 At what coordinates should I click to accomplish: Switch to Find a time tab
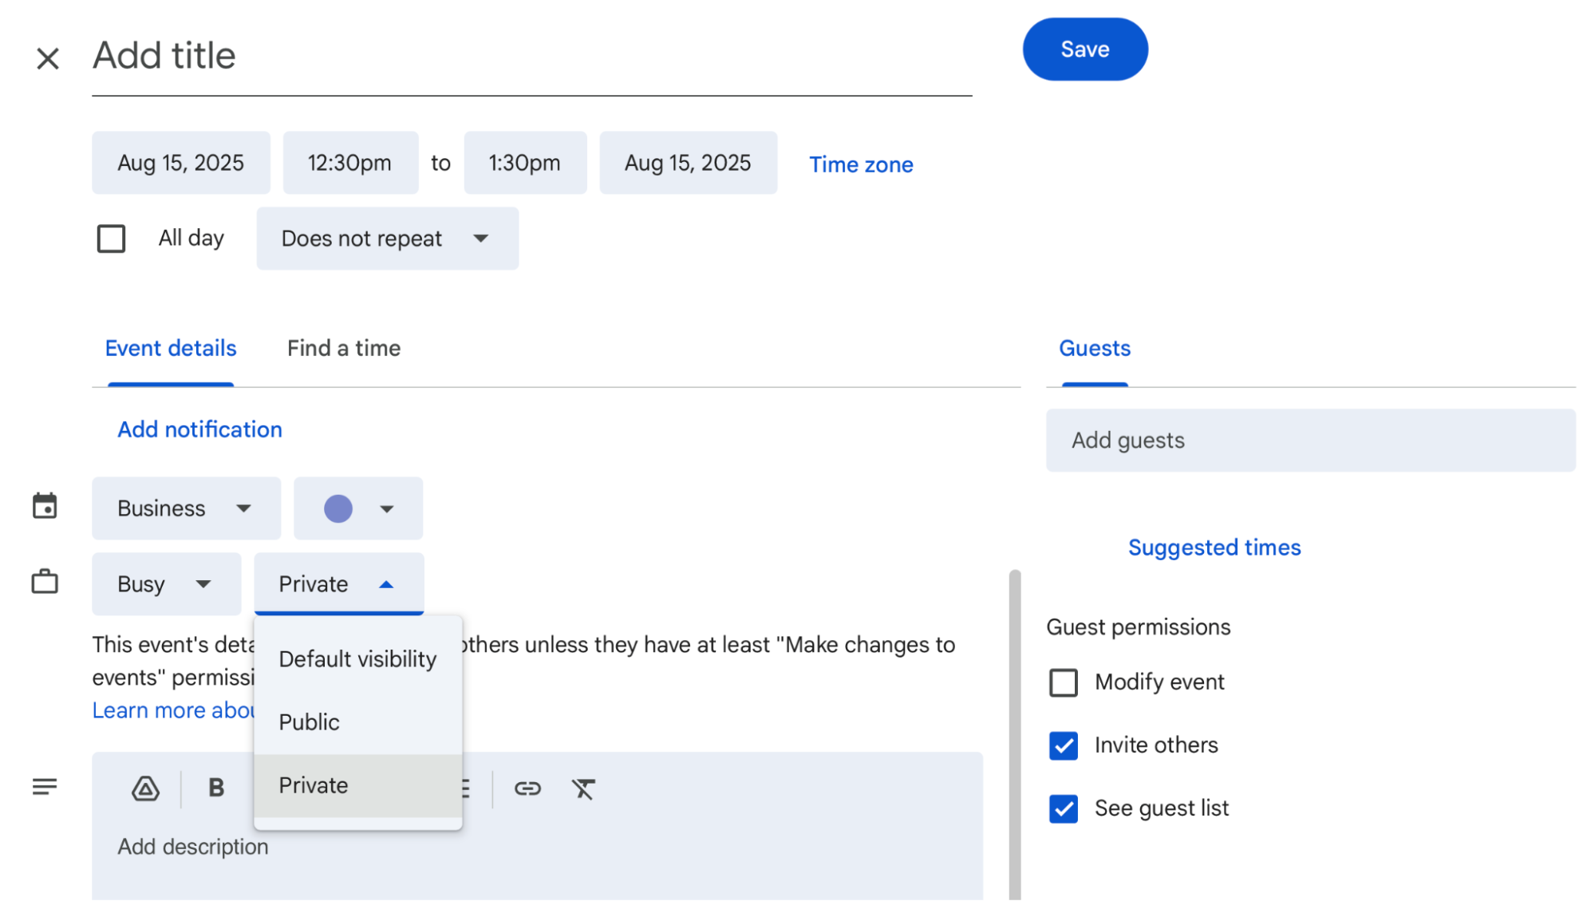pos(344,349)
